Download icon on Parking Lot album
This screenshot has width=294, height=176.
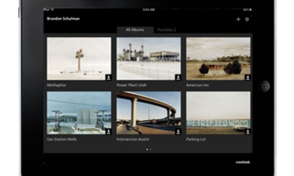tap(248, 132)
